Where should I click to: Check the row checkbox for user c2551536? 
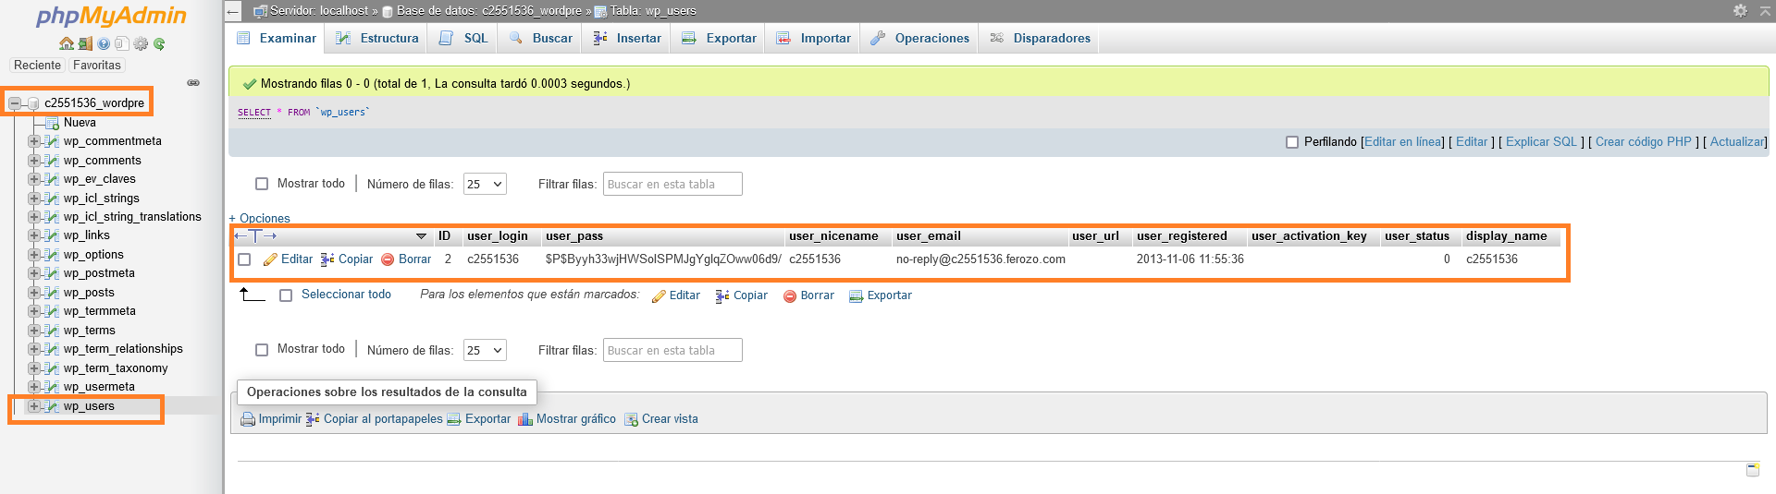coord(244,259)
